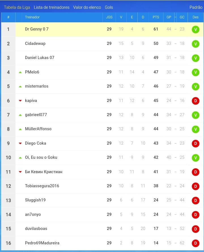Click the green up arrow beside MüllerAffonso
The width and height of the screenshot is (204, 252).
pos(20,129)
